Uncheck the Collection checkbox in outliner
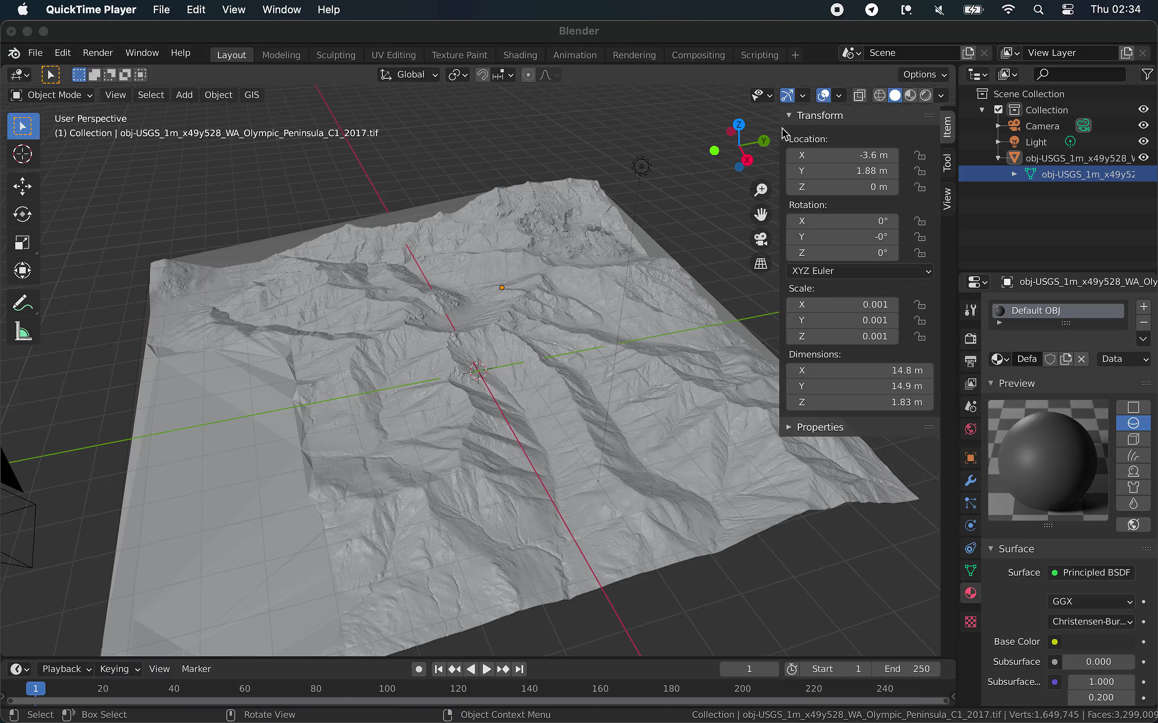The height and width of the screenshot is (723, 1158). point(998,110)
